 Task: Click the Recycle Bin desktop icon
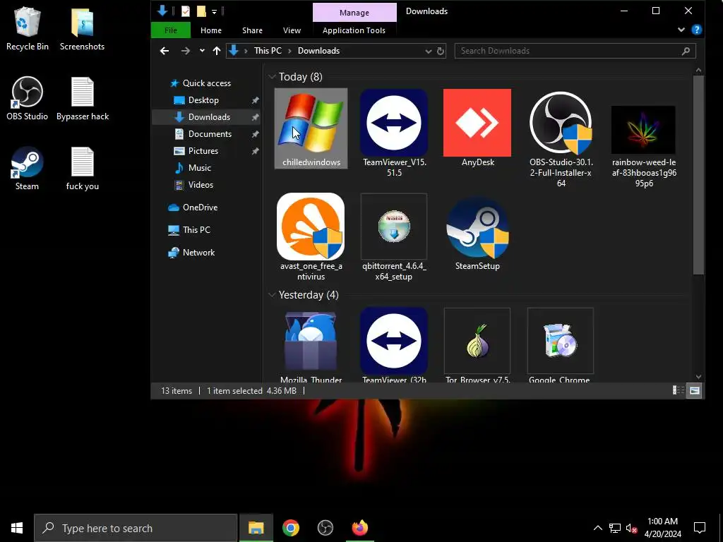(x=28, y=28)
